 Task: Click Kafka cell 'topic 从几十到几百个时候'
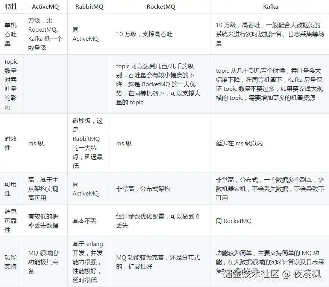pos(269,84)
